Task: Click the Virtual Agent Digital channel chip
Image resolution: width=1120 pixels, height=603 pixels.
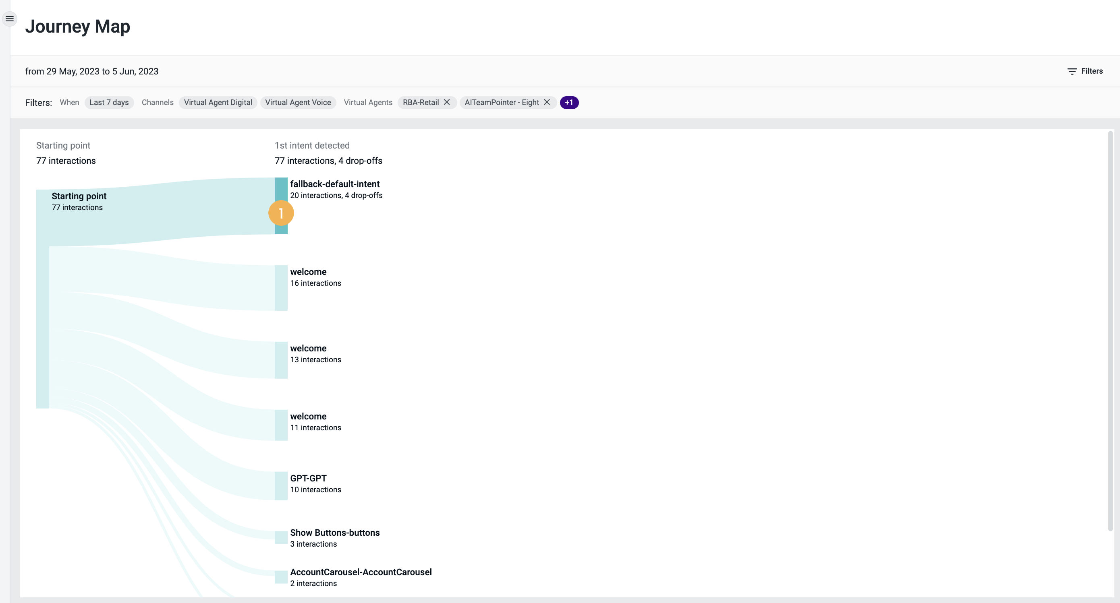Action: tap(218, 103)
